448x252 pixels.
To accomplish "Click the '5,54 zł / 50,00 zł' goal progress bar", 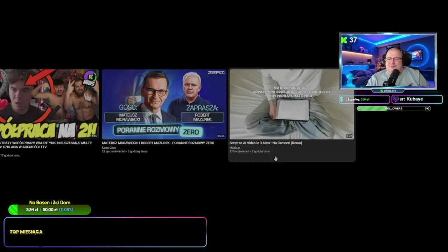I will coord(50,210).
